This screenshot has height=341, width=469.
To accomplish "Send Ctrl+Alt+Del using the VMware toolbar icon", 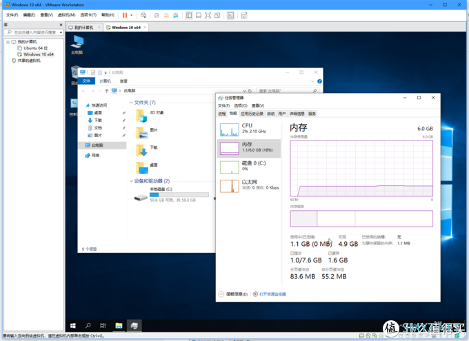I will tap(143, 15).
